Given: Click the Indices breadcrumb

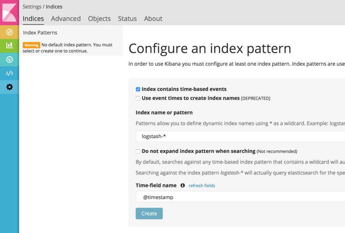Looking at the screenshot, I should coord(54,6).
